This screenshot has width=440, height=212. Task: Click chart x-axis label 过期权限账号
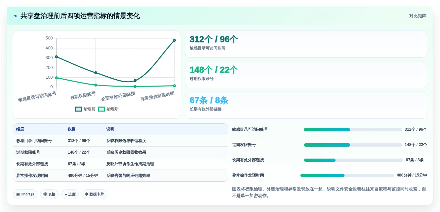click(x=83, y=96)
